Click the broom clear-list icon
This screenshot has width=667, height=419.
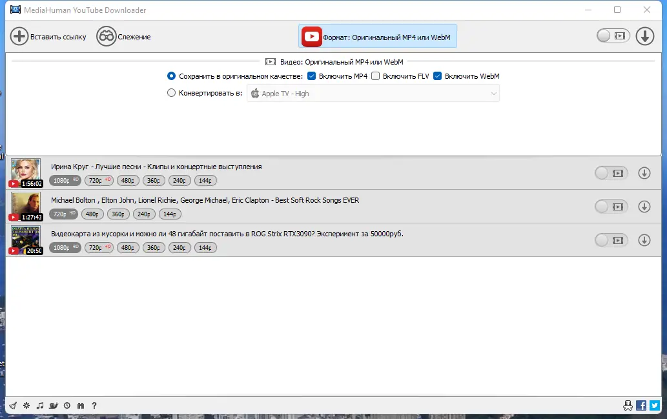pyautogui.click(x=13, y=405)
